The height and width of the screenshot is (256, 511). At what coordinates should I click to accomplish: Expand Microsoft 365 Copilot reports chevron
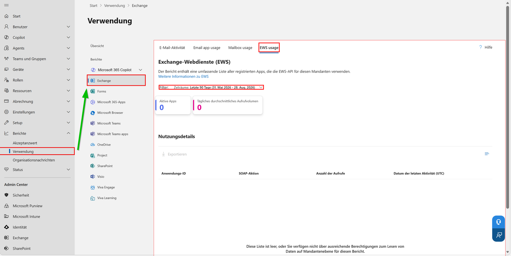point(141,70)
